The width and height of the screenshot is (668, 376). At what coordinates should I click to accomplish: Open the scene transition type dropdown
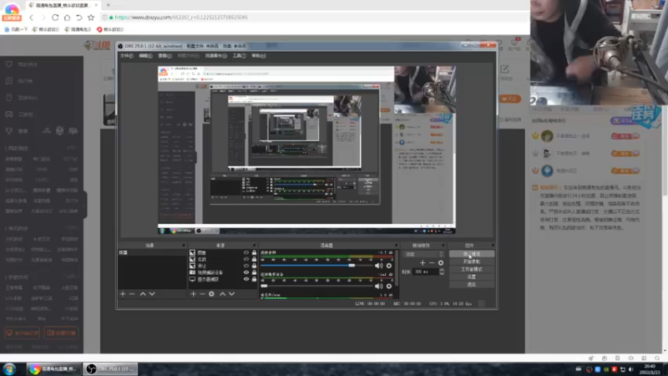[x=424, y=254]
